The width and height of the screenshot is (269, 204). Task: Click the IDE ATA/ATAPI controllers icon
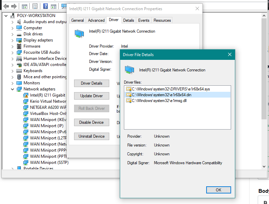19,65
